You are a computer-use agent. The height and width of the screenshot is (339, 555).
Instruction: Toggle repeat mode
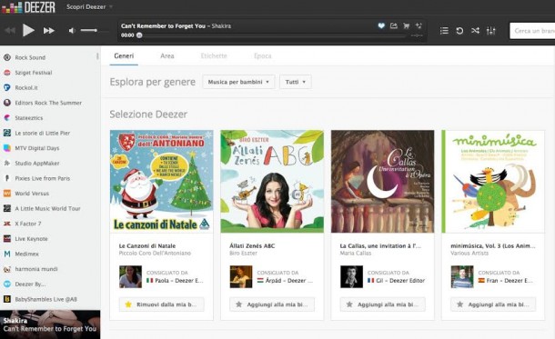point(459,31)
